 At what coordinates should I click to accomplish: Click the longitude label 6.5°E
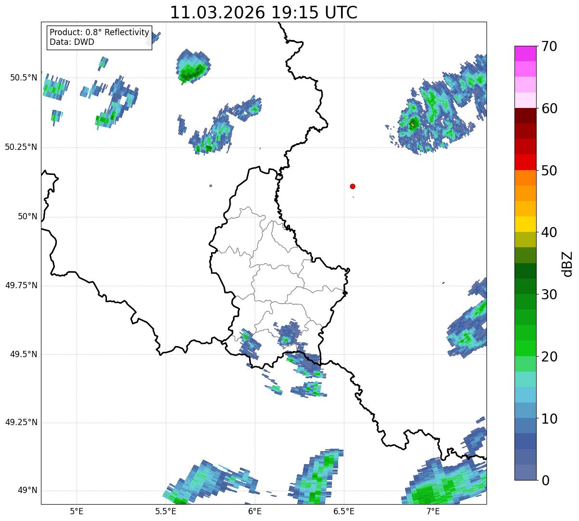click(x=344, y=511)
